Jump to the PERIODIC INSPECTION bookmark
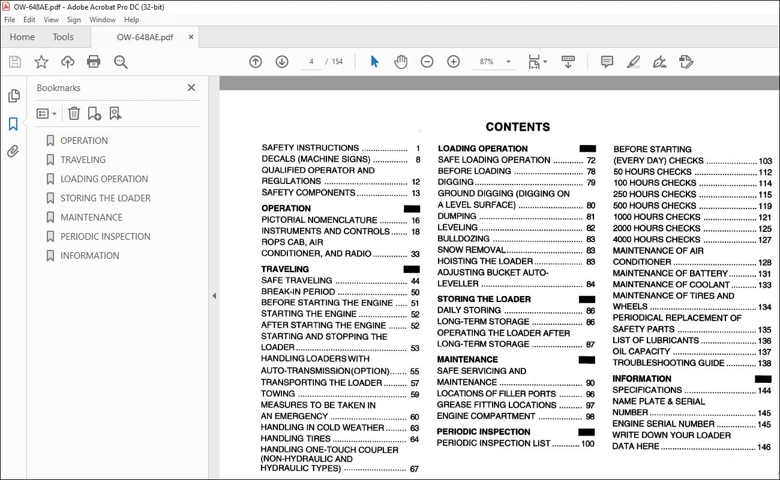This screenshot has width=780, height=480. (x=106, y=236)
